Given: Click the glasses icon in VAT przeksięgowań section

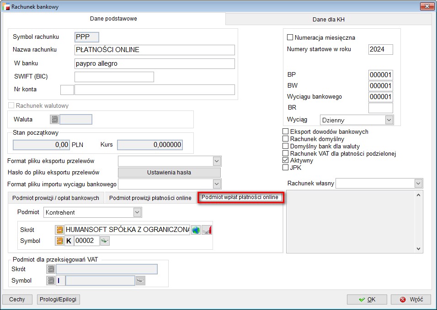Looking at the screenshot, I should 140,280.
